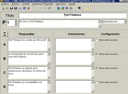This screenshot has height=94, width=128.
Task: Insert picture from web icon
Action: [x=58, y=8]
